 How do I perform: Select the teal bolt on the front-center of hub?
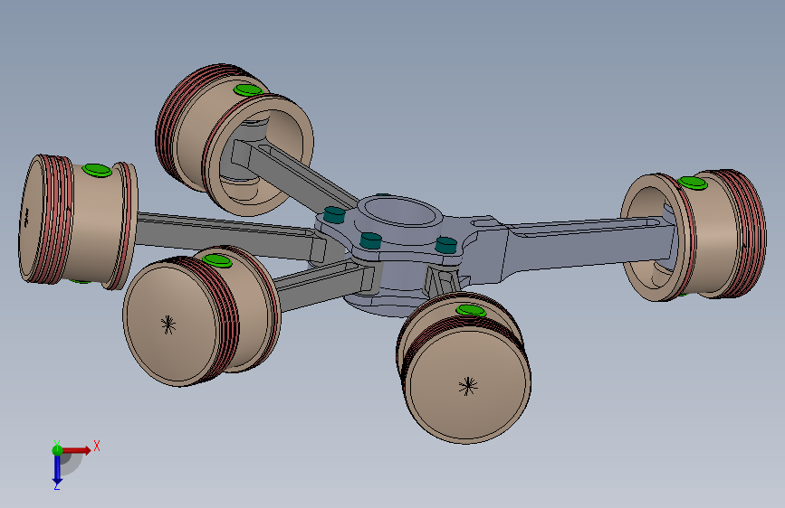pos(371,241)
